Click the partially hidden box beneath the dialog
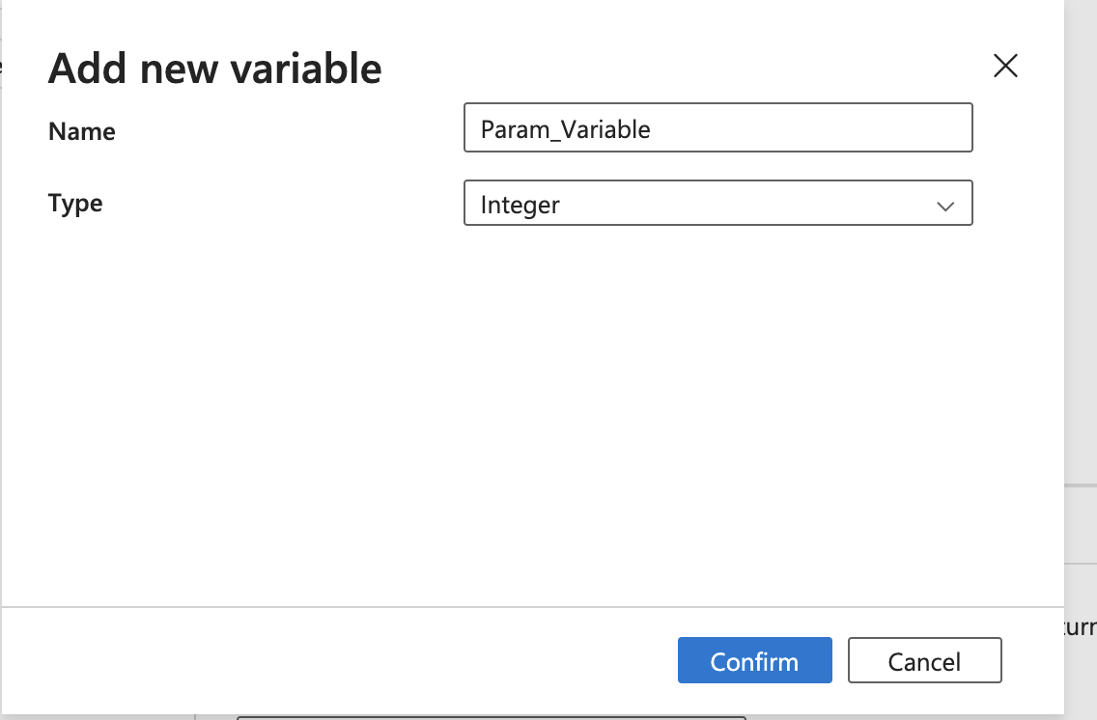 pos(492,718)
